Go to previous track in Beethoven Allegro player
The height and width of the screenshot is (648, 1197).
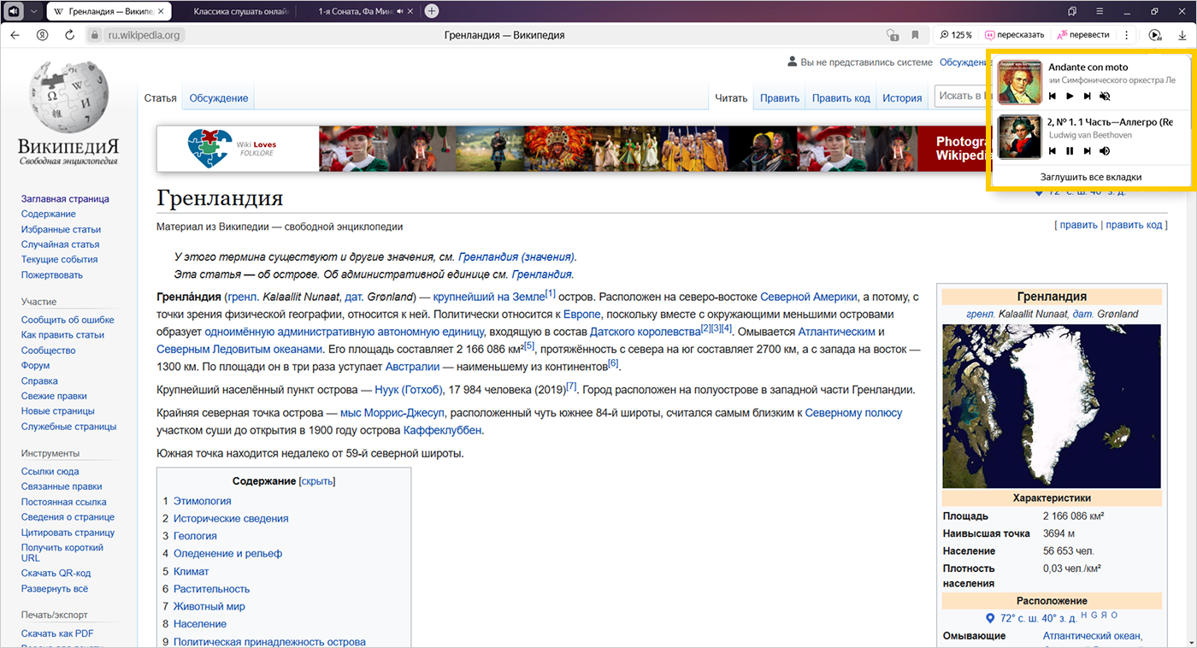tap(1053, 151)
